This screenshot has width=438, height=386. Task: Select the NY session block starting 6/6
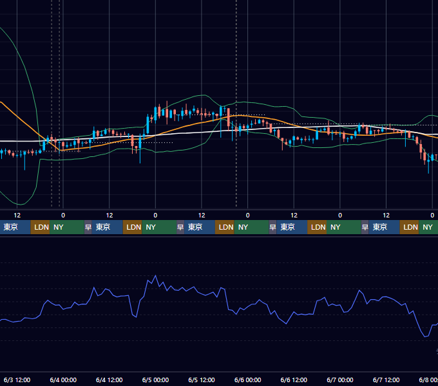(344, 227)
